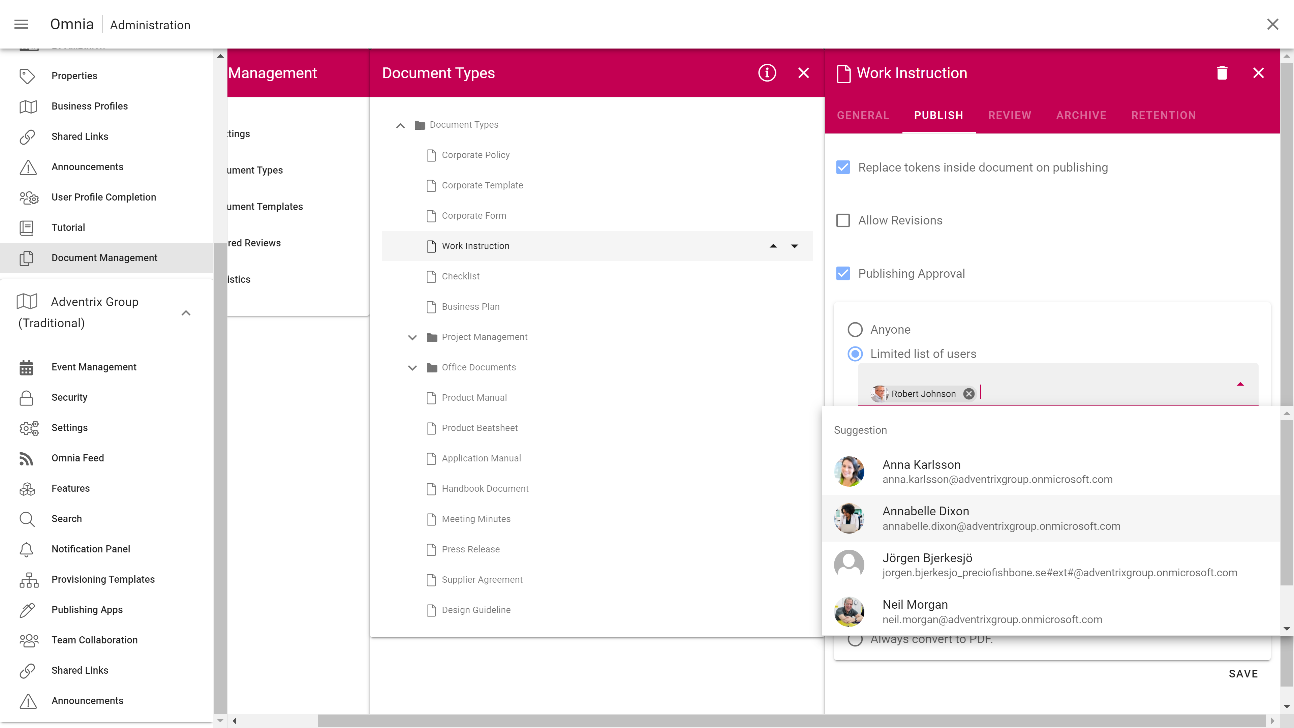Open Omnia Feed from sidebar
The image size is (1294, 728).
[x=78, y=458]
